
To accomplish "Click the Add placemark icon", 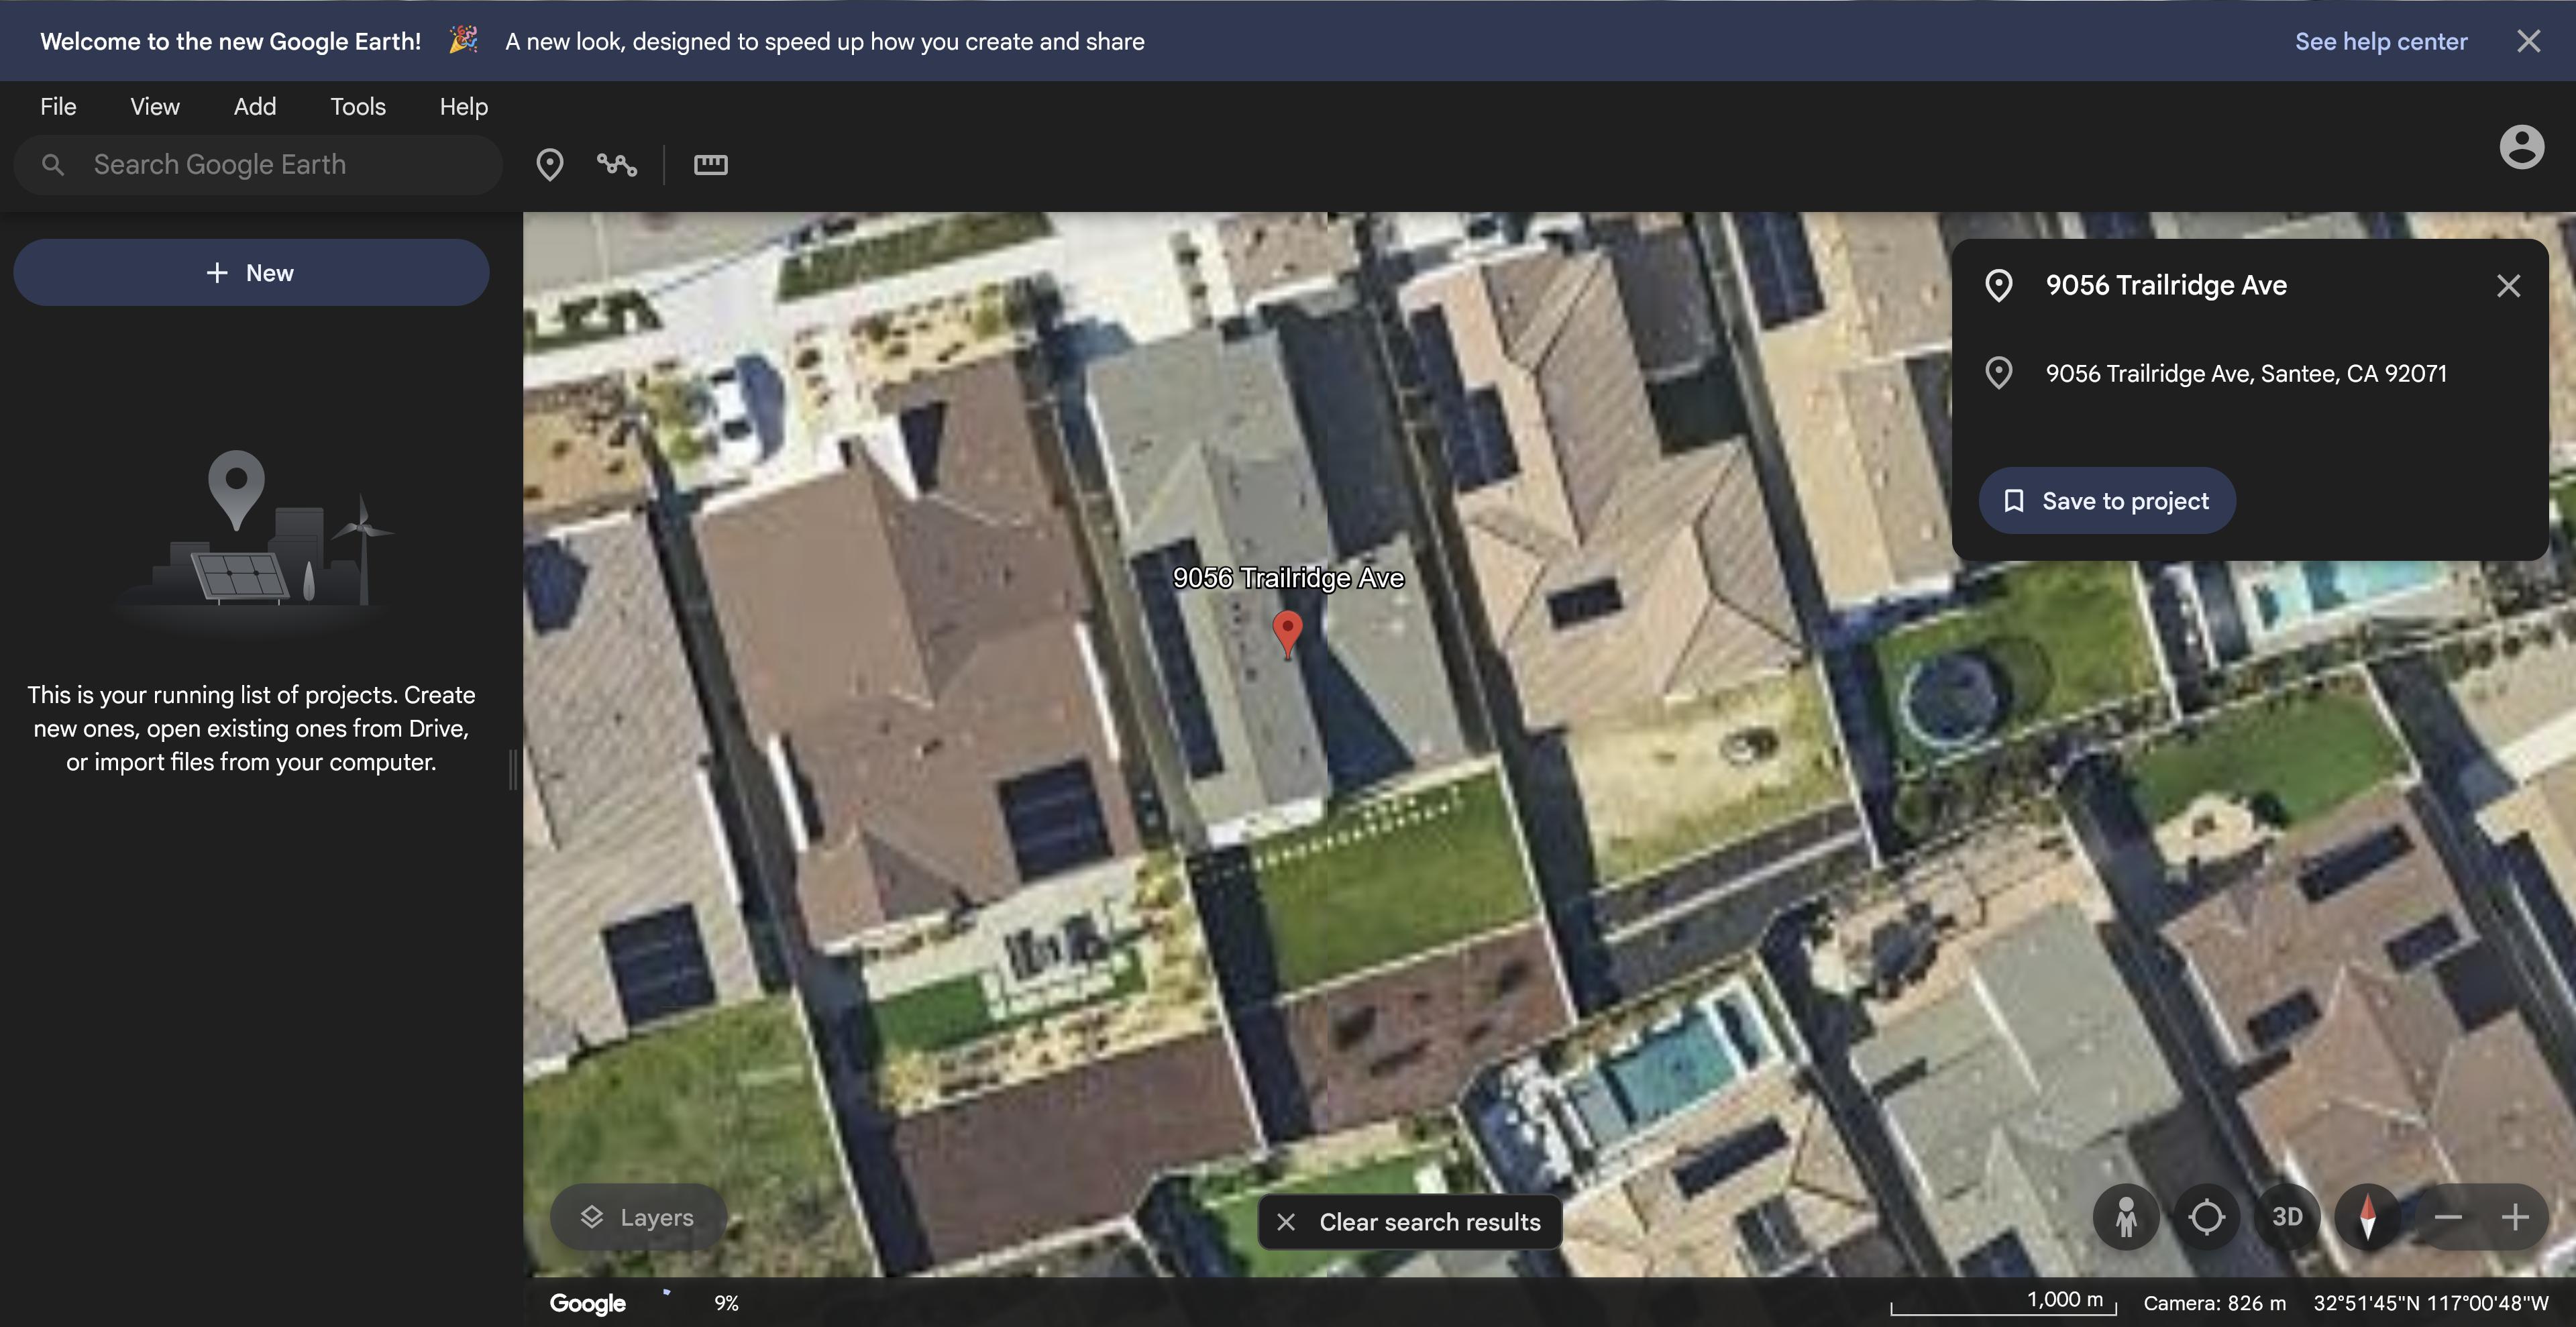I will [549, 164].
